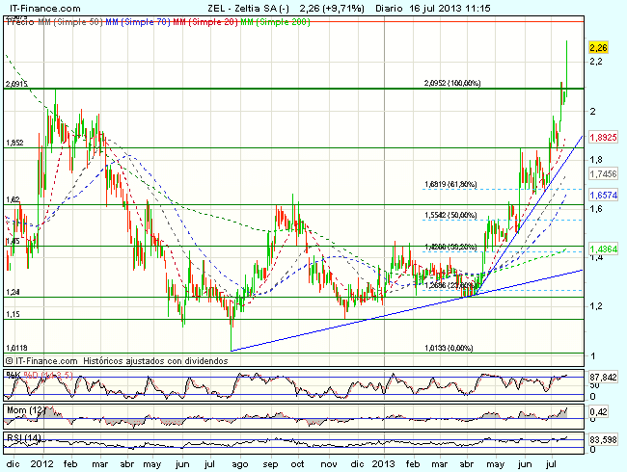Click the Fibonacci 61,80% level label
Image resolution: width=627 pixels, height=472 pixels.
tap(450, 184)
